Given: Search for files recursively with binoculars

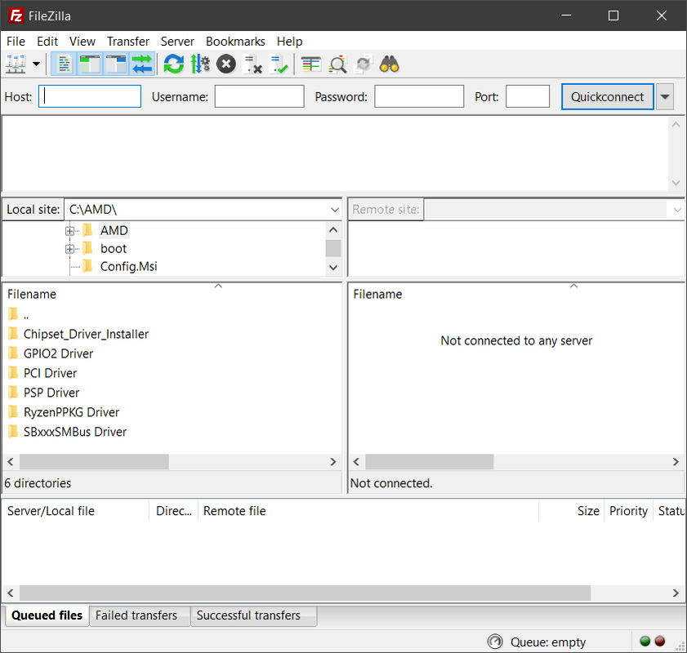Looking at the screenshot, I should point(390,64).
